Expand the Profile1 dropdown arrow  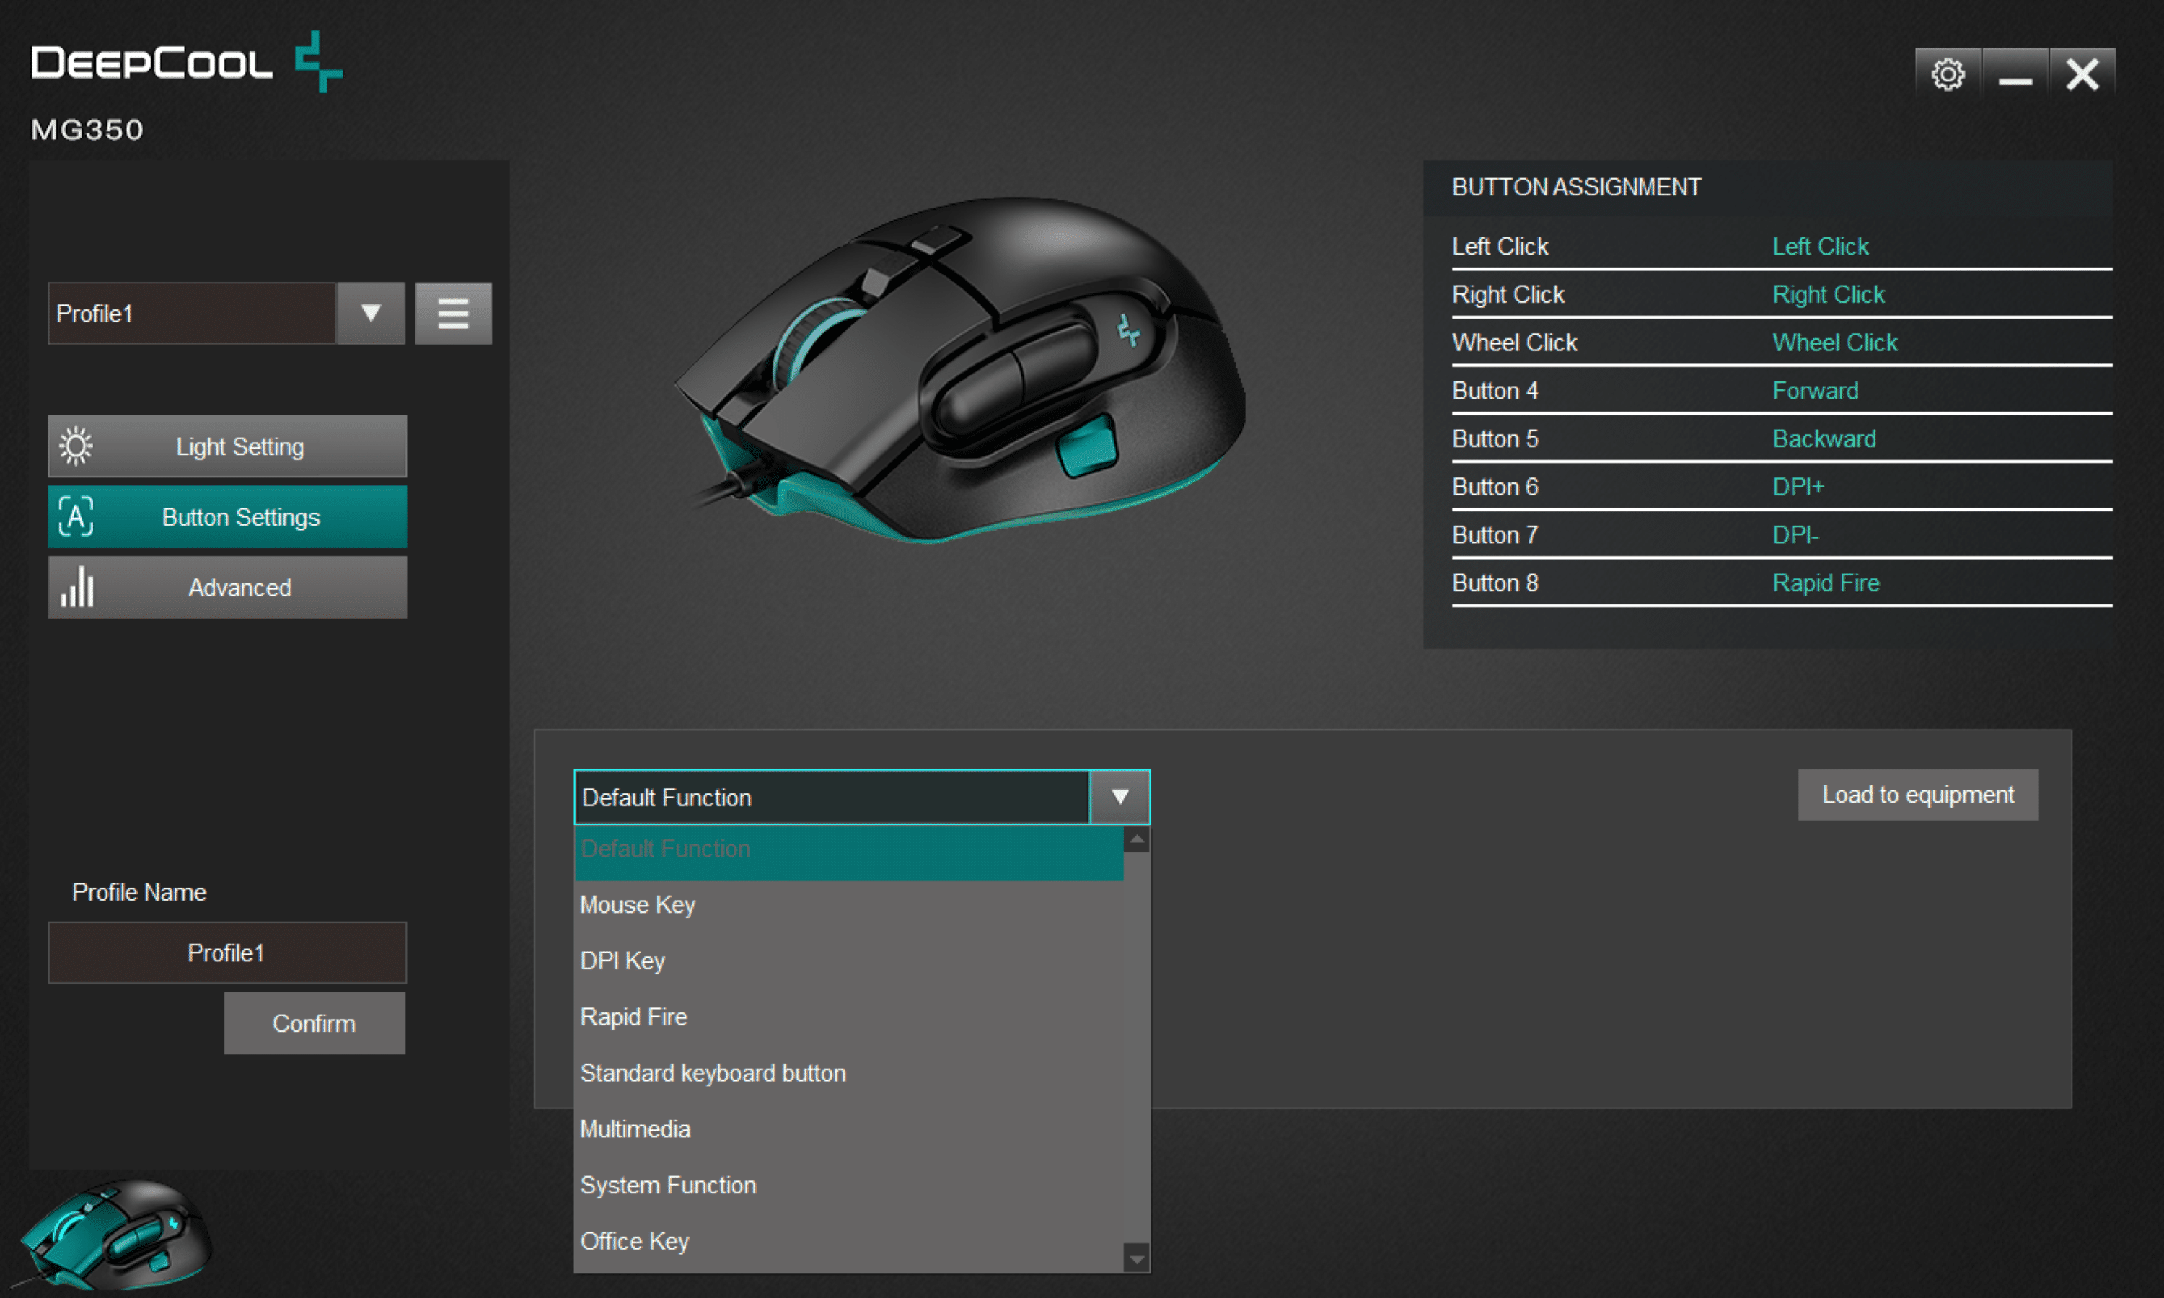(371, 313)
